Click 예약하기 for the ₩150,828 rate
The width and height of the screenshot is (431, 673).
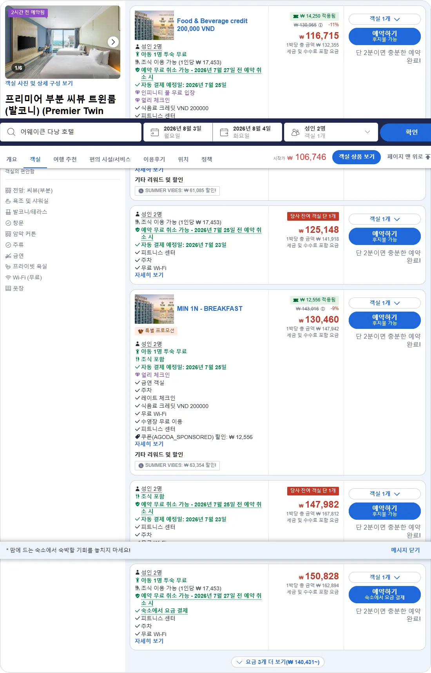(384, 595)
